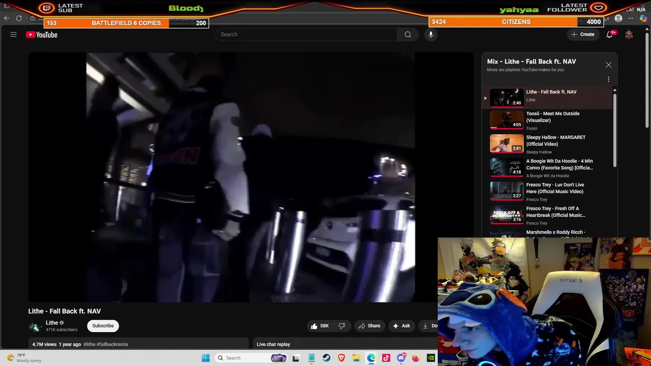The image size is (651, 366).
Task: Open the Mix playlist three-dot options
Action: click(608, 79)
